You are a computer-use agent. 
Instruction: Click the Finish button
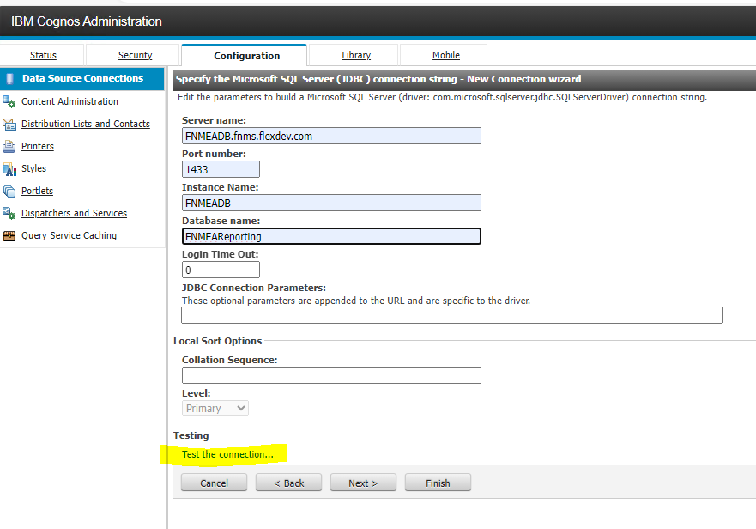pos(438,483)
